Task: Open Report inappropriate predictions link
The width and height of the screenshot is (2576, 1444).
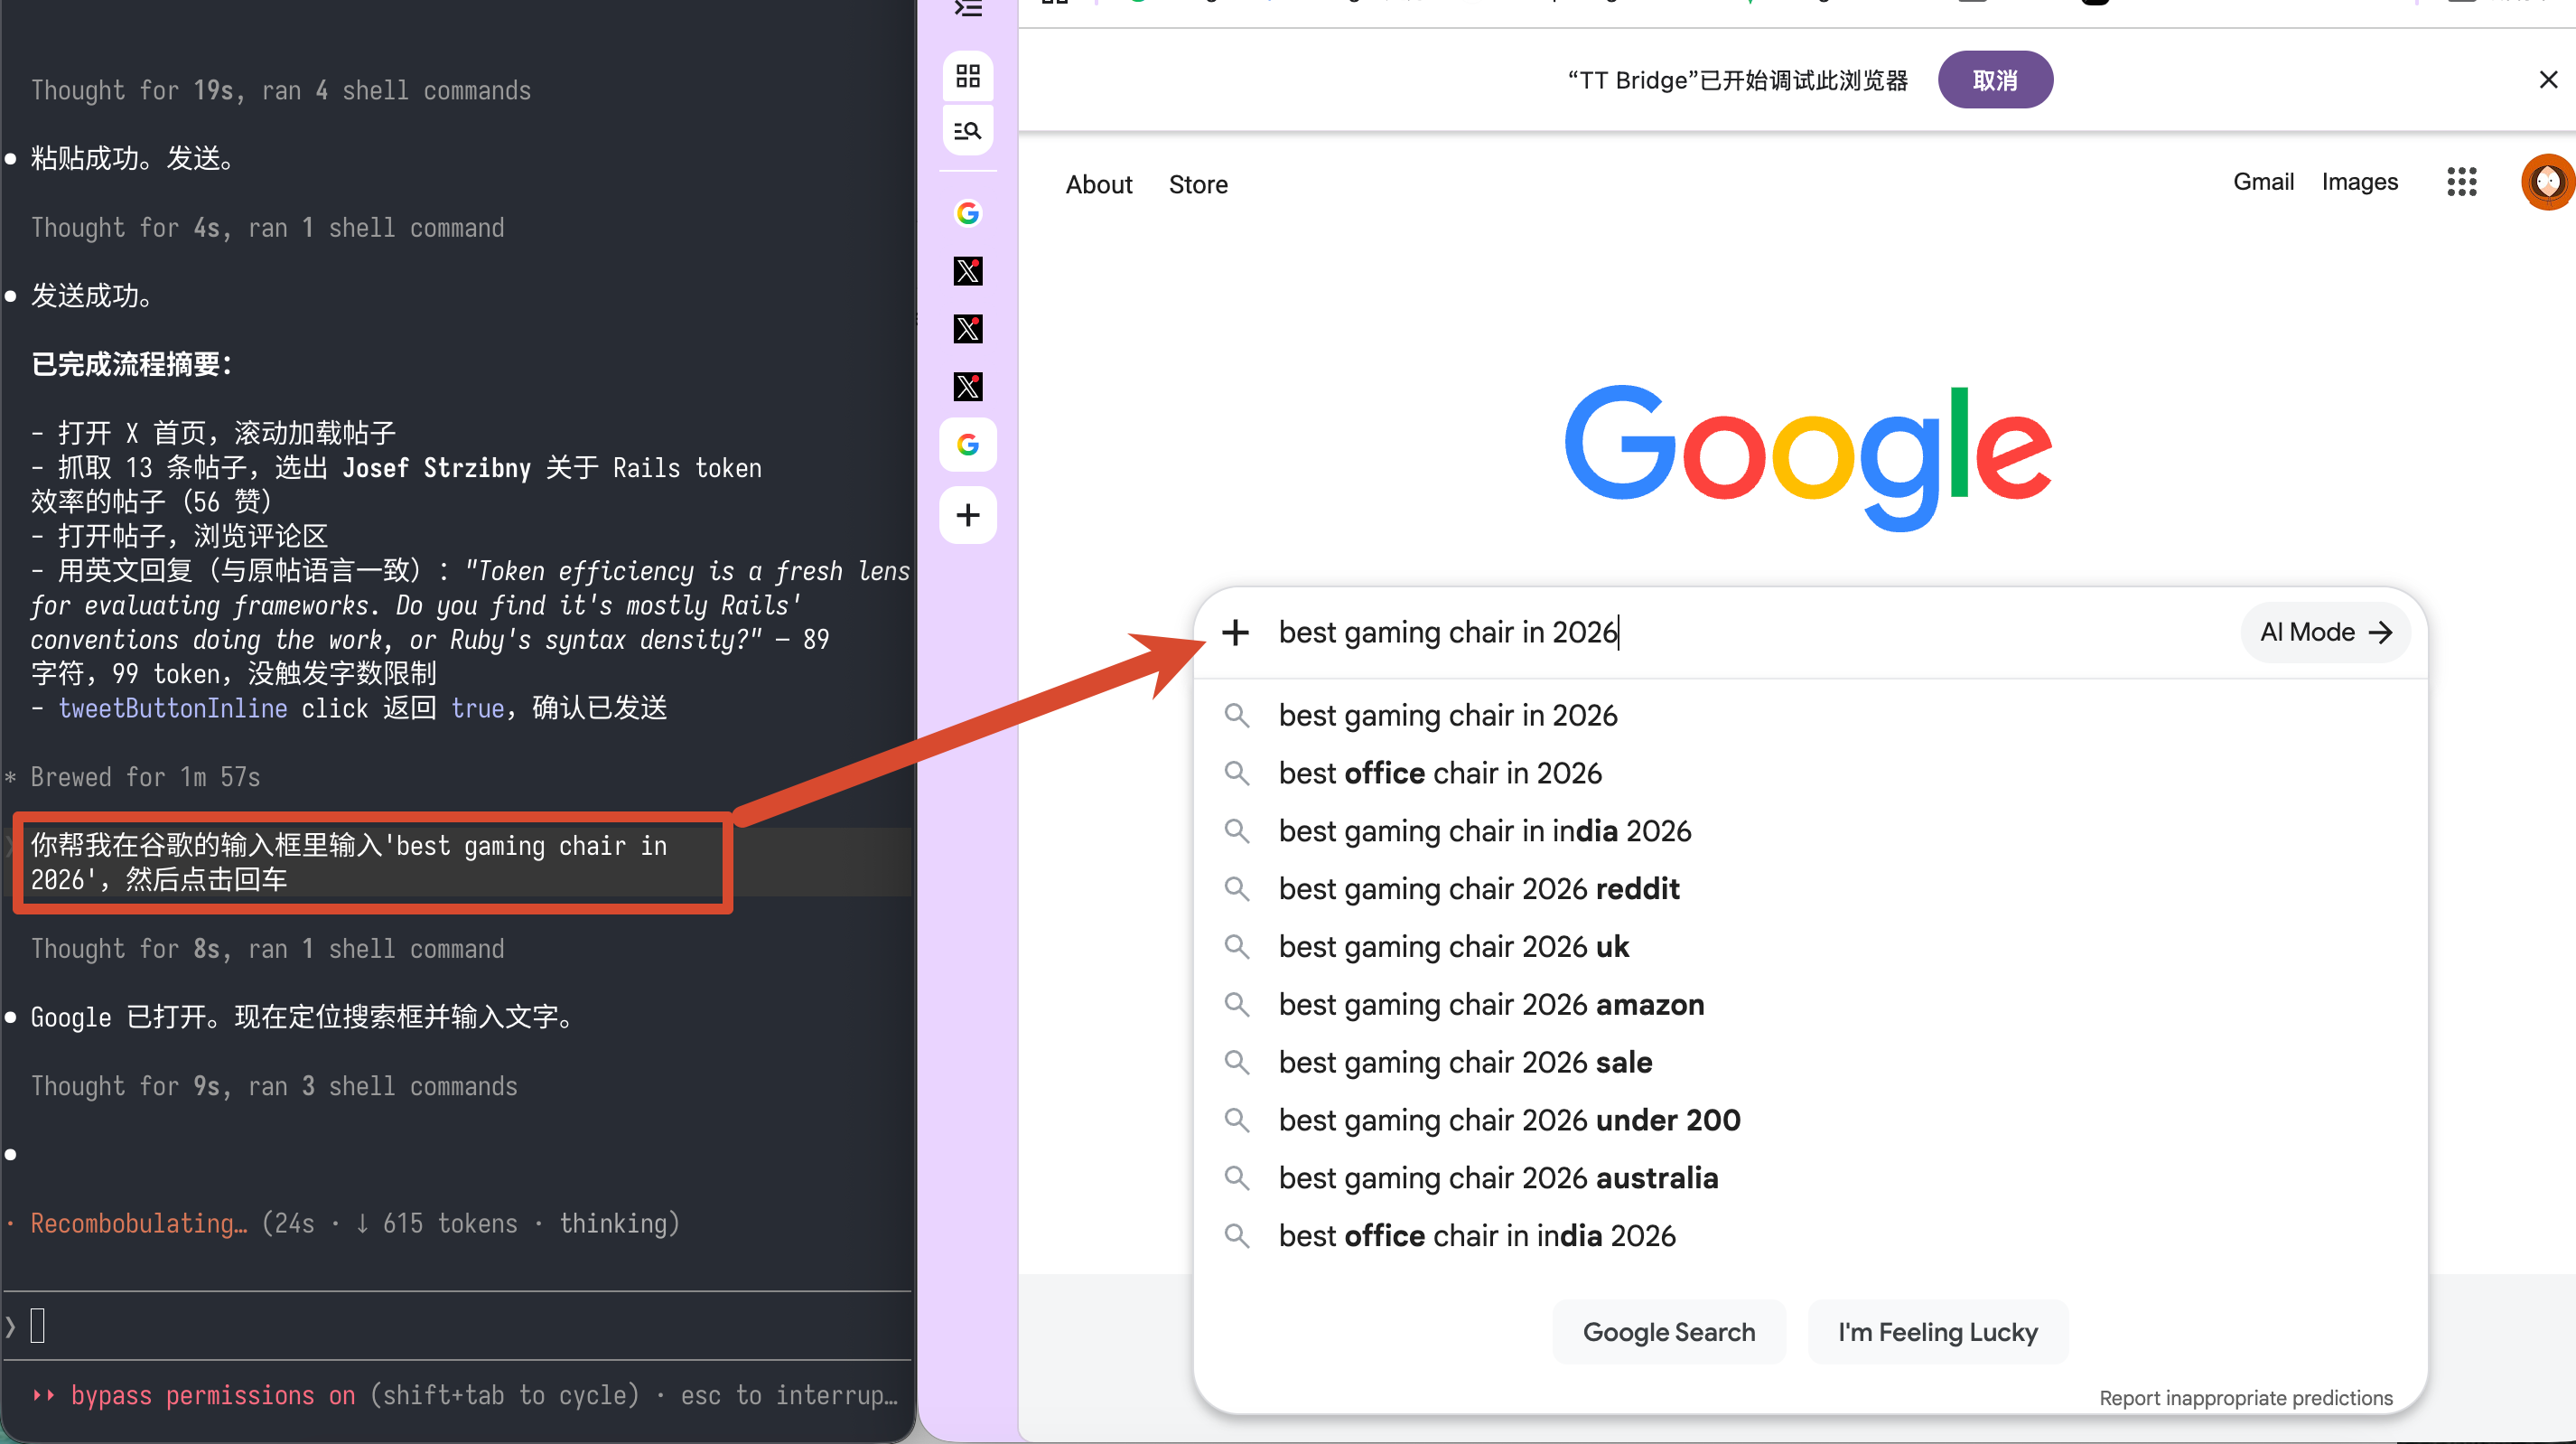Action: (x=2245, y=1398)
